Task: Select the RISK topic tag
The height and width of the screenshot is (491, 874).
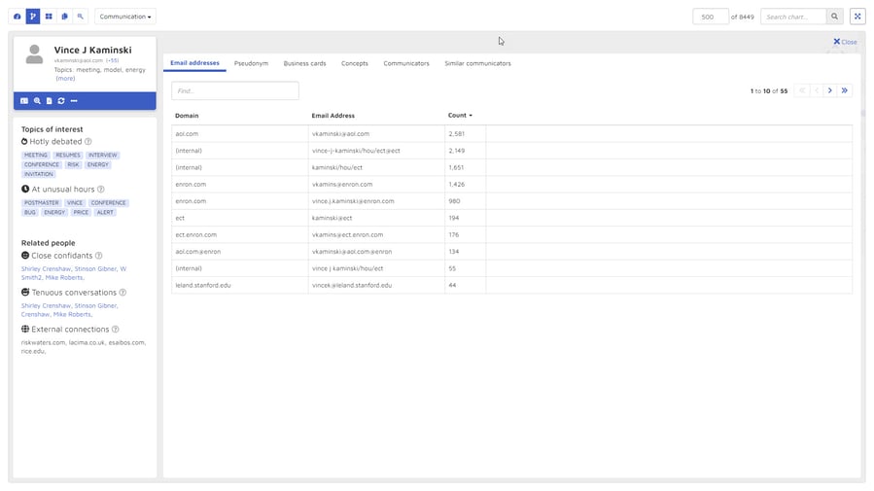Action: (73, 164)
